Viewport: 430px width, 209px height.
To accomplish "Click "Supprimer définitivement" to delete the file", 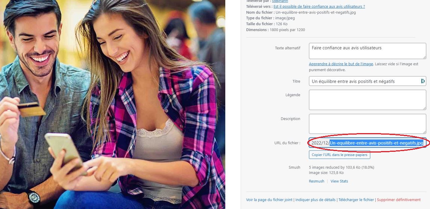I will pyautogui.click(x=399, y=200).
